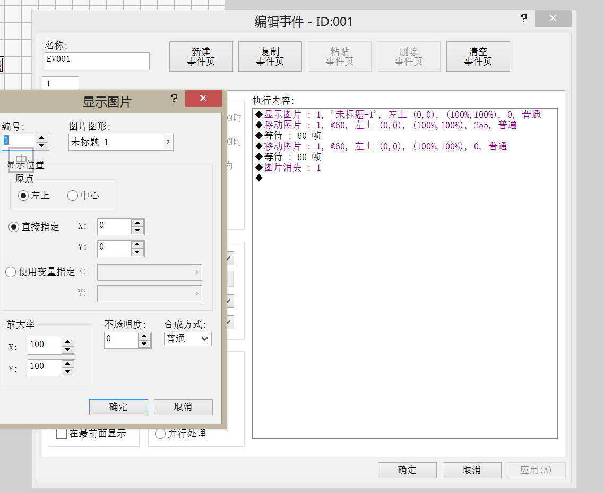Decrease 放大率 X with down arrow
The width and height of the screenshot is (604, 493).
pyautogui.click(x=68, y=349)
